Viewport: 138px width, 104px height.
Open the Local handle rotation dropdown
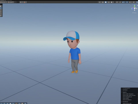(x=11, y=2)
